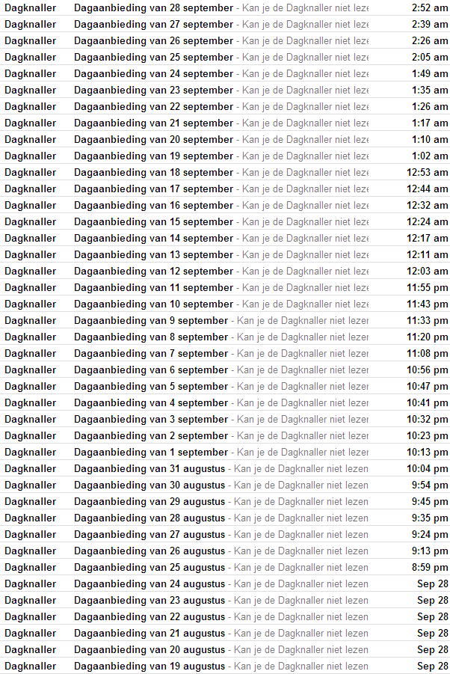450x674 pixels.
Task: Open the Dagaanbieding van 26 september email
Action: tap(225, 41)
